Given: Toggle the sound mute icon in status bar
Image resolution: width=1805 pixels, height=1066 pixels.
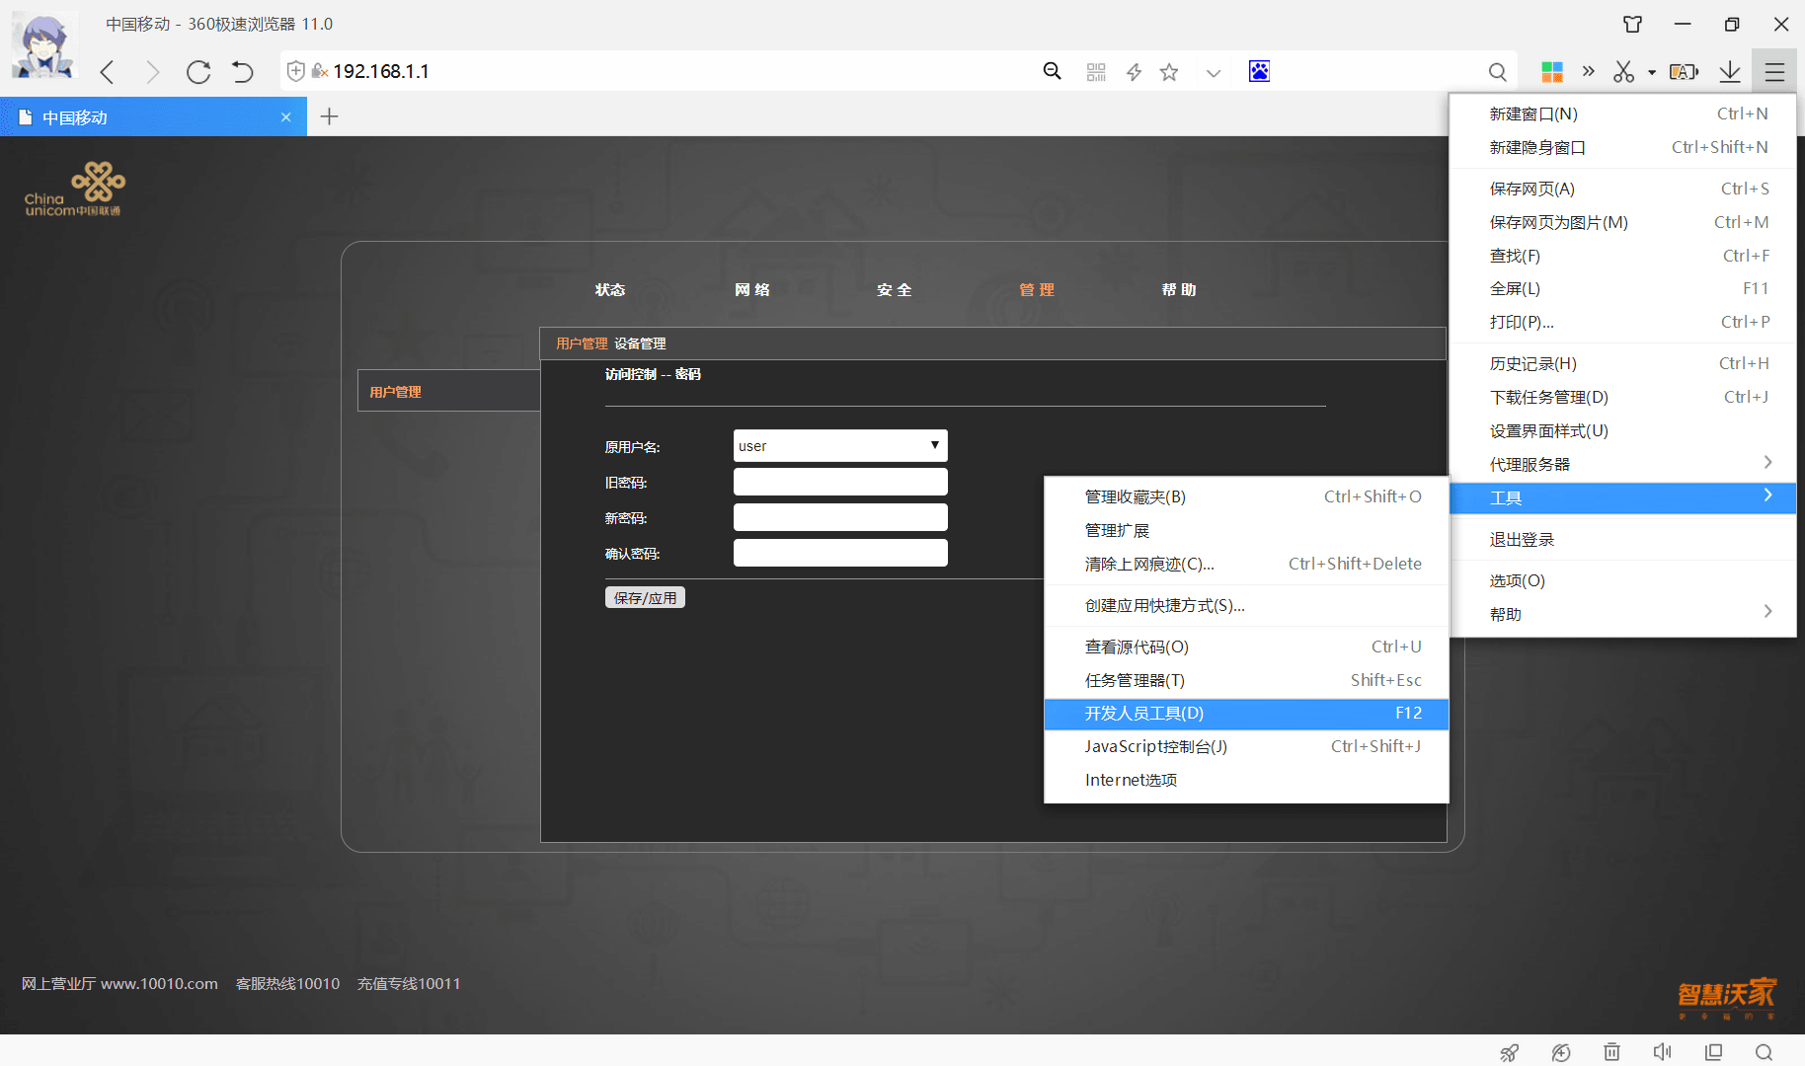Looking at the screenshot, I should coord(1663,1052).
